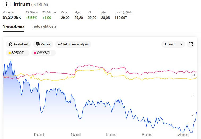Click the 7 tammi date label
This screenshot has width=201, height=139.
[76, 135]
